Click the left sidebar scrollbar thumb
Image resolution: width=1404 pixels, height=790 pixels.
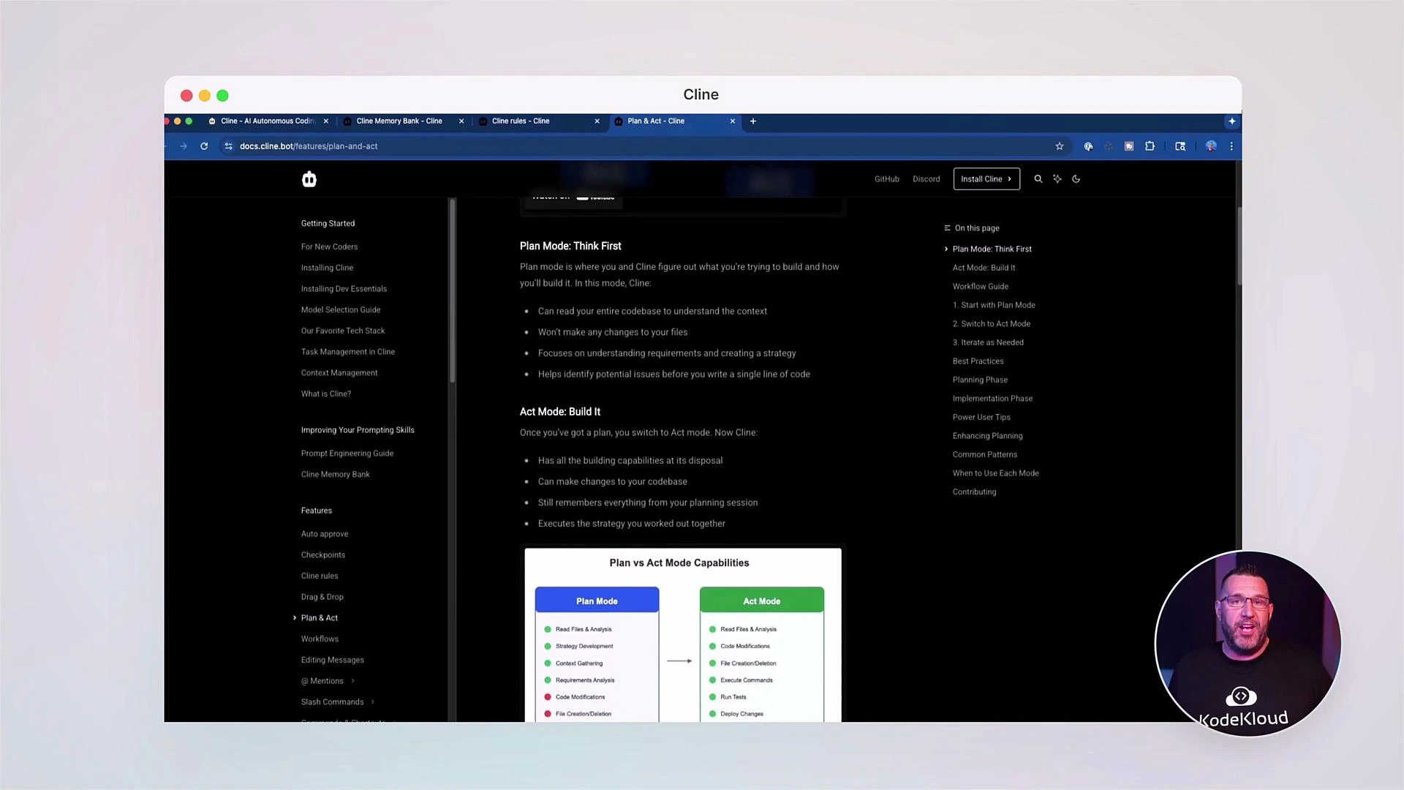453,290
